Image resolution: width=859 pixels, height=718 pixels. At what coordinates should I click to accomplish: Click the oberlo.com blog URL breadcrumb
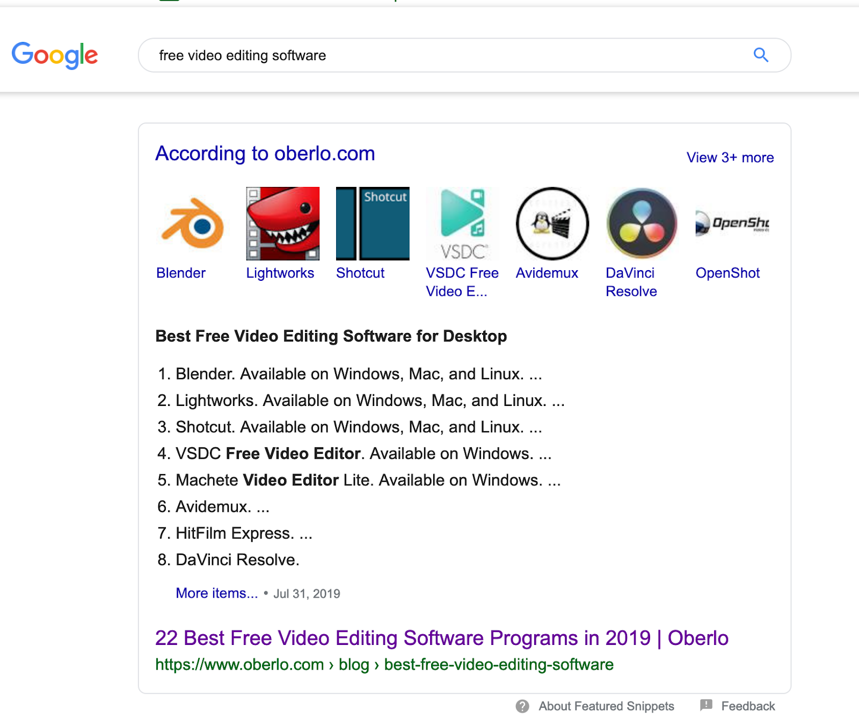[x=384, y=664]
